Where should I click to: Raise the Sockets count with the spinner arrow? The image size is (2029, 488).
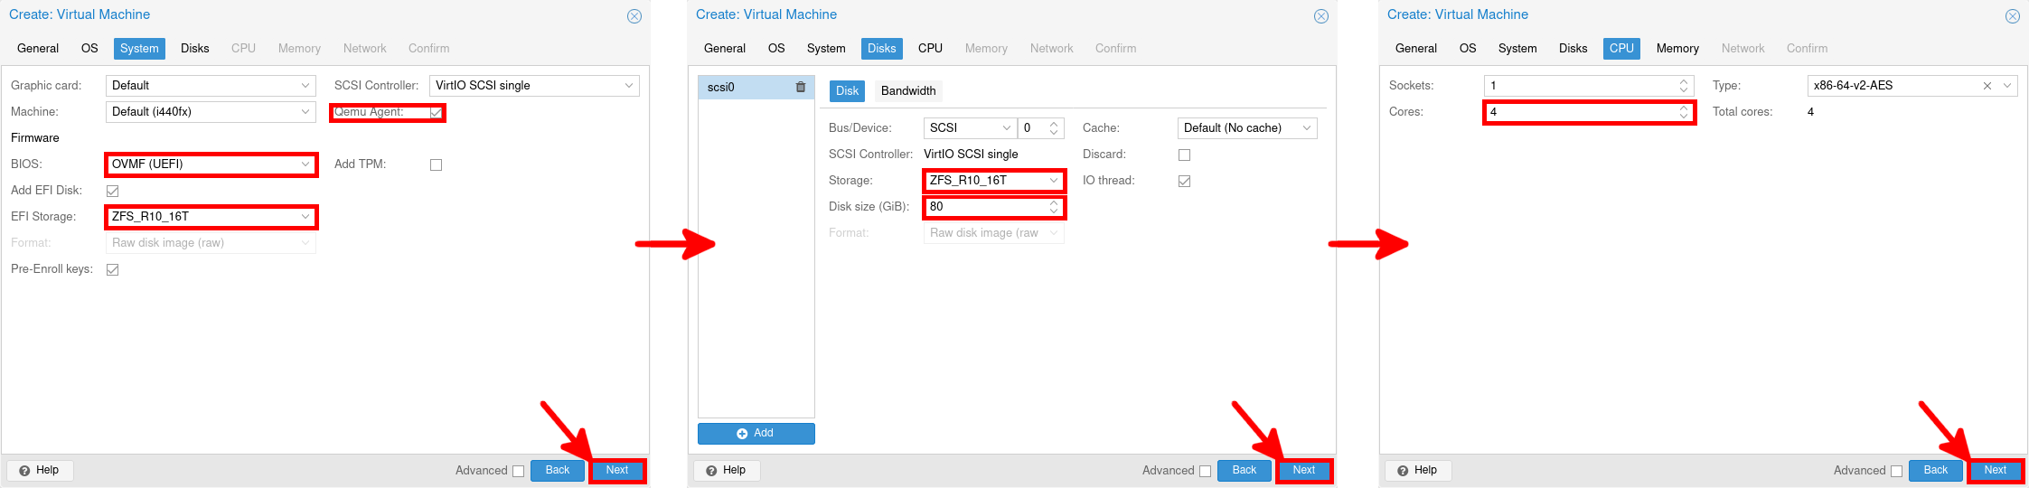click(1683, 81)
